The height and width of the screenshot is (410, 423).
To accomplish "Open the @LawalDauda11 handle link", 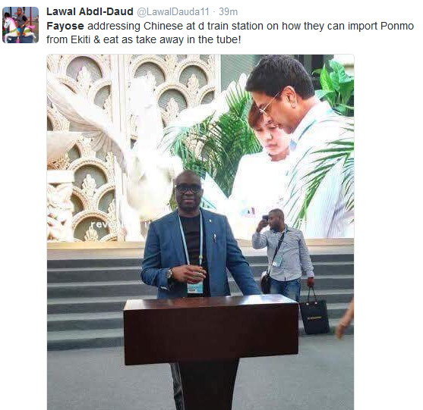I will click(x=173, y=12).
